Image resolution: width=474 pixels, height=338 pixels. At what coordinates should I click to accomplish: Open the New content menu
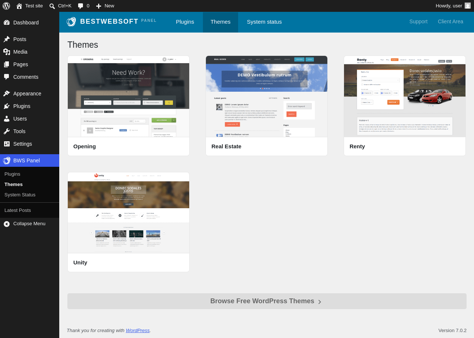pyautogui.click(x=105, y=6)
